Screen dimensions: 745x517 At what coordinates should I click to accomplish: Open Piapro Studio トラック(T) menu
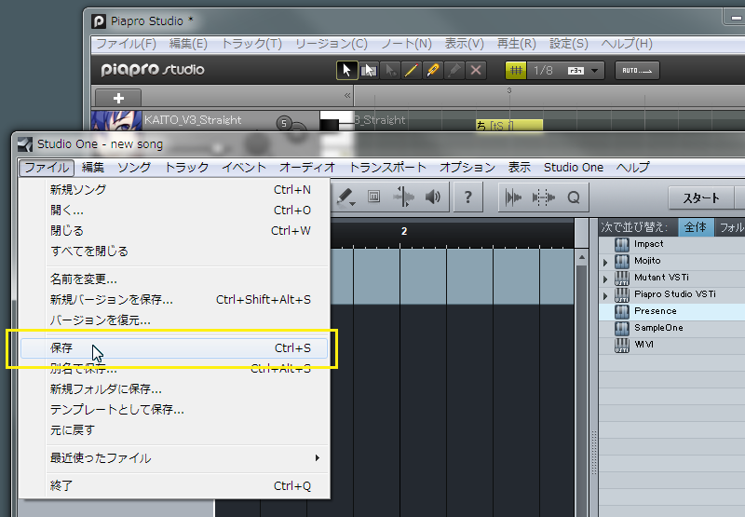pos(251,44)
